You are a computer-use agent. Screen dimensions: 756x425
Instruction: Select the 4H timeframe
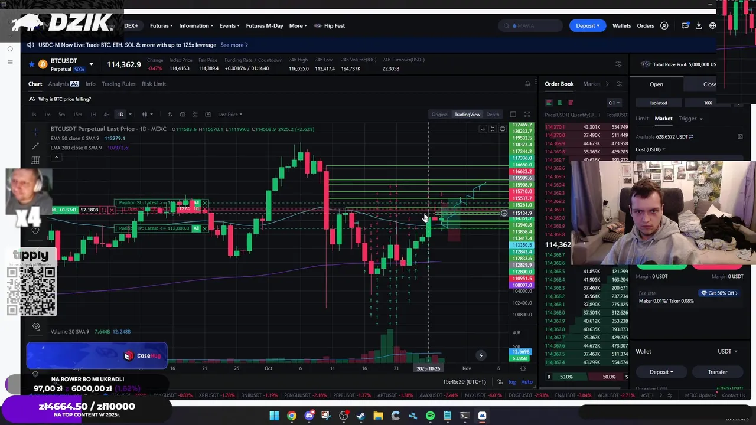(106, 115)
